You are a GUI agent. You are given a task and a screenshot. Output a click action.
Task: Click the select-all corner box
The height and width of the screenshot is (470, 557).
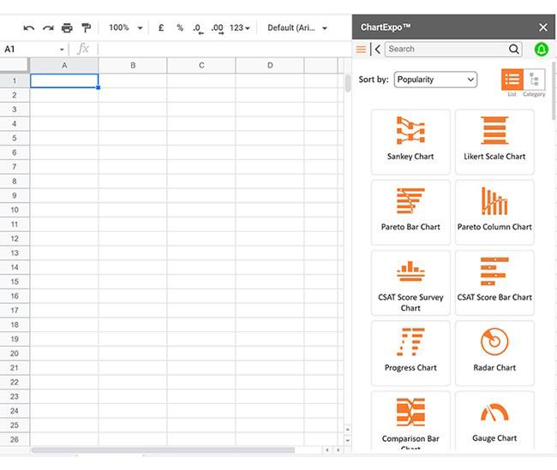(15, 65)
